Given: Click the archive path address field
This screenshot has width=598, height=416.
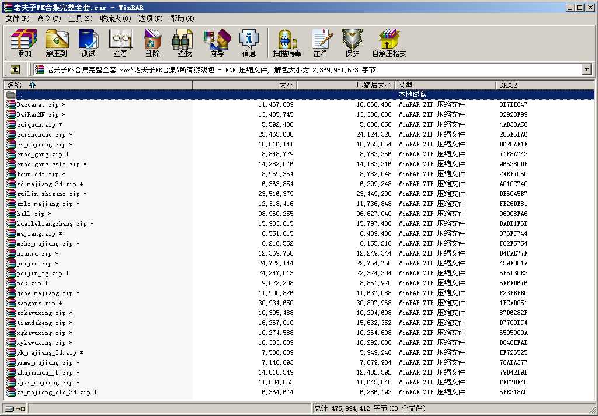Looking at the screenshot, I should point(308,69).
